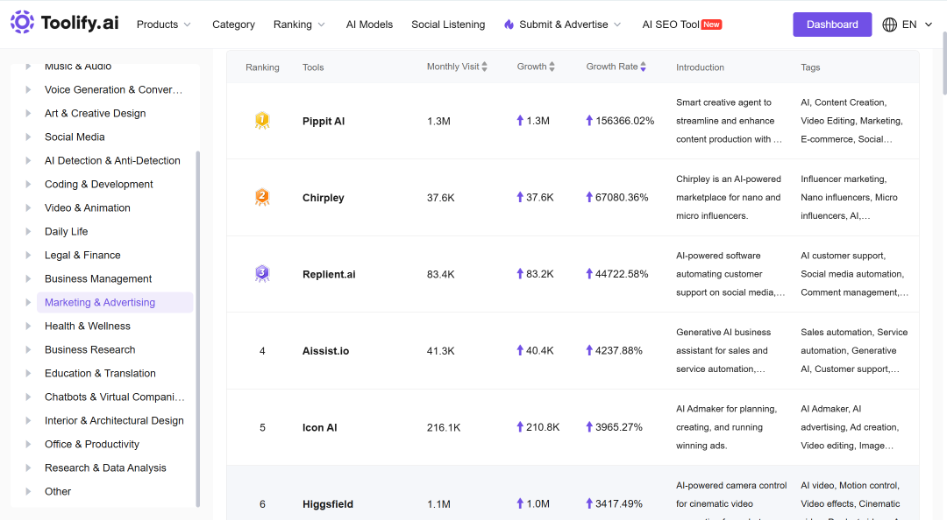Select Chatbots & Virtual Companions category
Viewport: 947px width, 520px height.
pyautogui.click(x=115, y=397)
